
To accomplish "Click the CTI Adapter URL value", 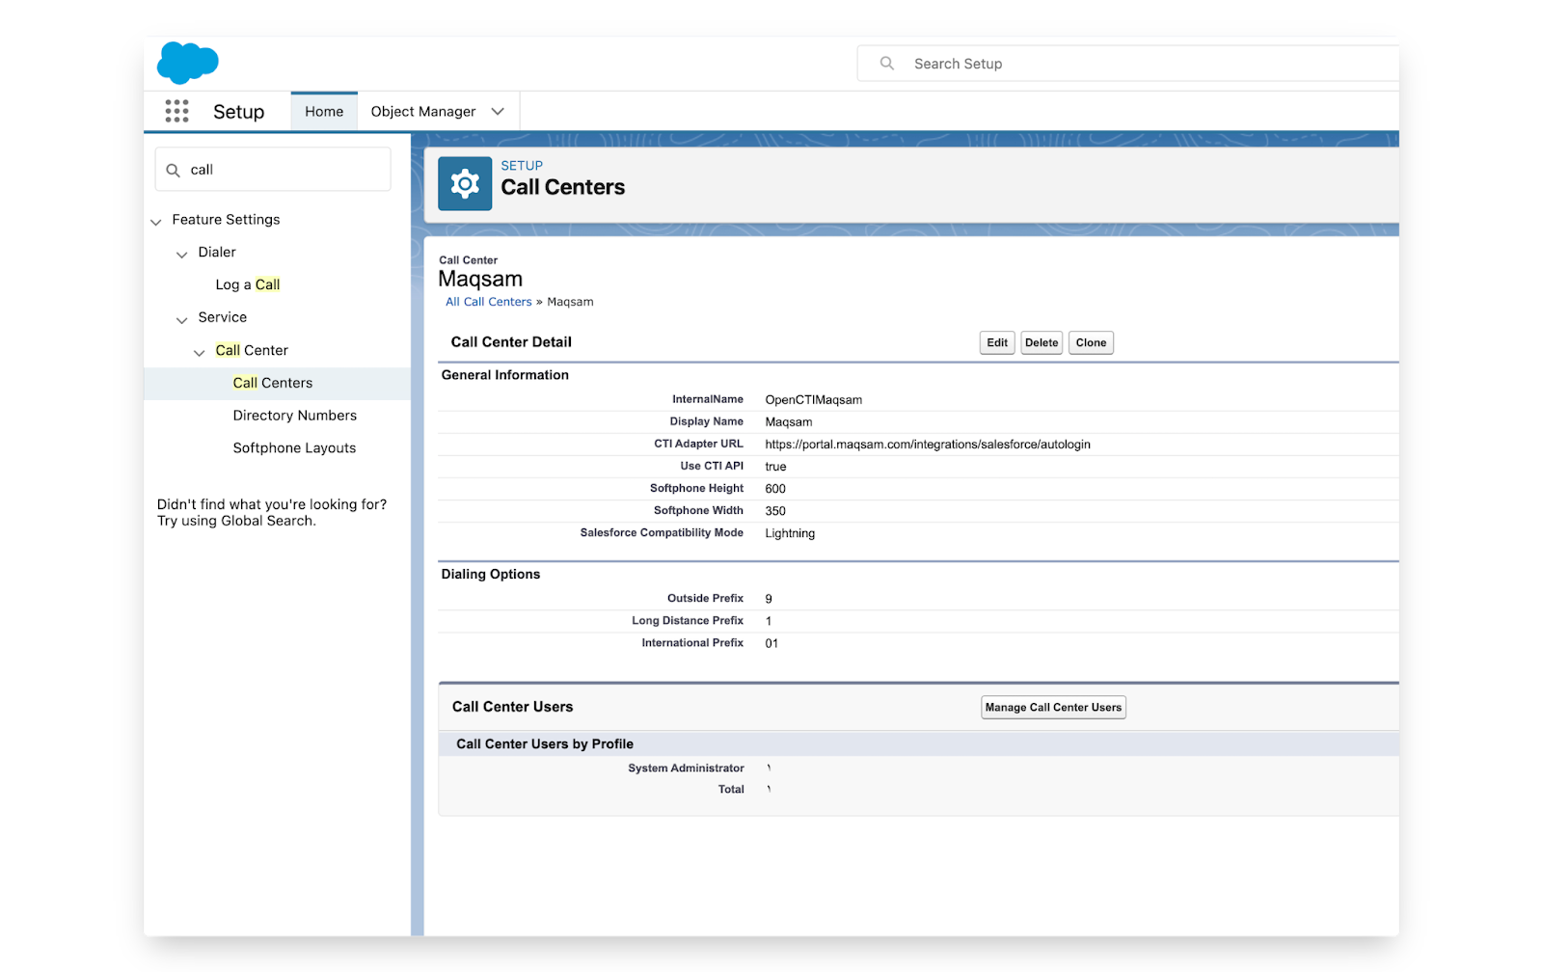I will tap(928, 445).
